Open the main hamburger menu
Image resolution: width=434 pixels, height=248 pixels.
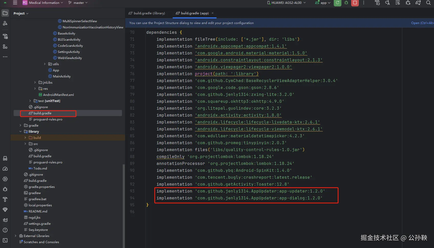(x=15, y=3)
